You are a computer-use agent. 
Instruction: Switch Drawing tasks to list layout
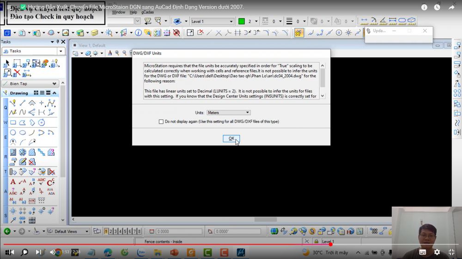42,93
